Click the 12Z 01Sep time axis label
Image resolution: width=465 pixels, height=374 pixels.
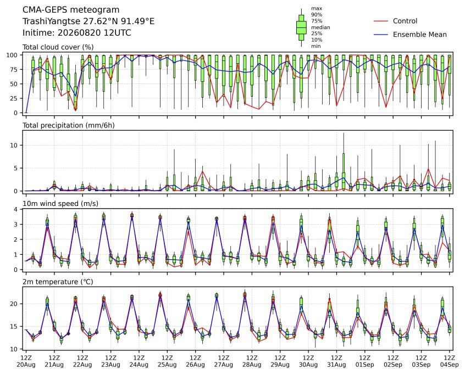point(364,361)
